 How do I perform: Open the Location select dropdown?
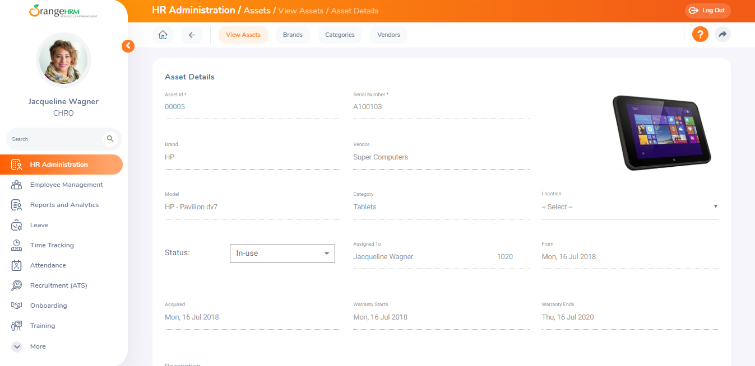coord(629,207)
